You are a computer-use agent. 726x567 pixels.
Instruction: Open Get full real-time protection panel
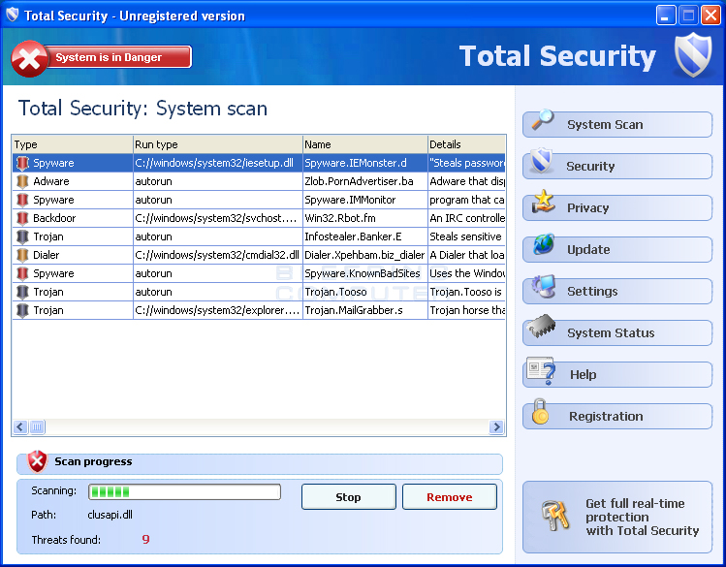click(617, 518)
